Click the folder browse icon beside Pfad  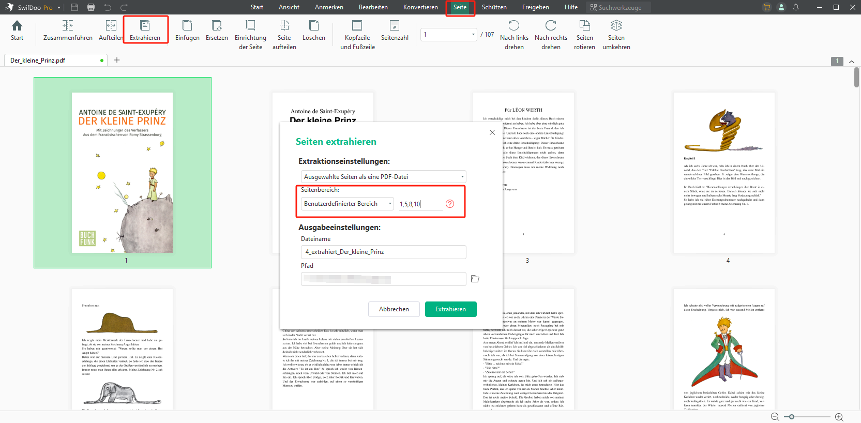pos(475,279)
